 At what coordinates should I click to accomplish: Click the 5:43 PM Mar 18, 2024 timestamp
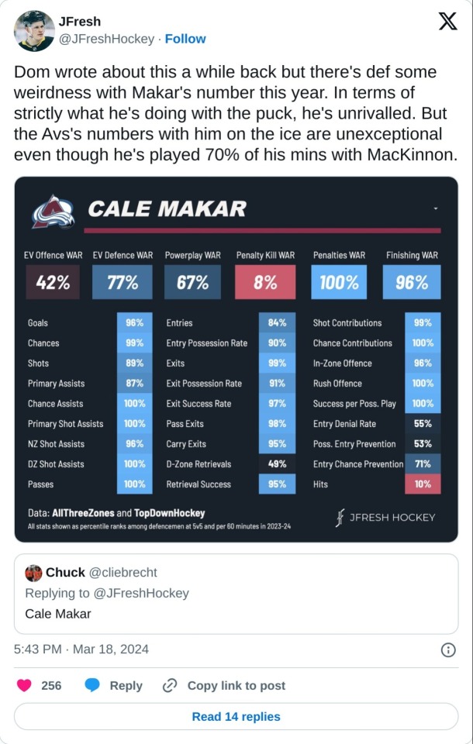(x=81, y=649)
